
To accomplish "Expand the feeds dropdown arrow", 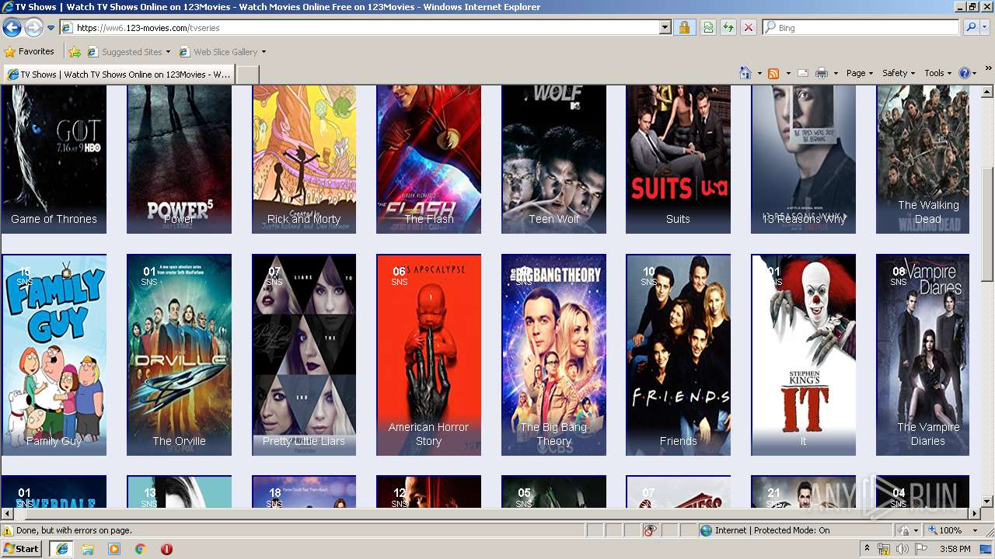I will tap(787, 73).
